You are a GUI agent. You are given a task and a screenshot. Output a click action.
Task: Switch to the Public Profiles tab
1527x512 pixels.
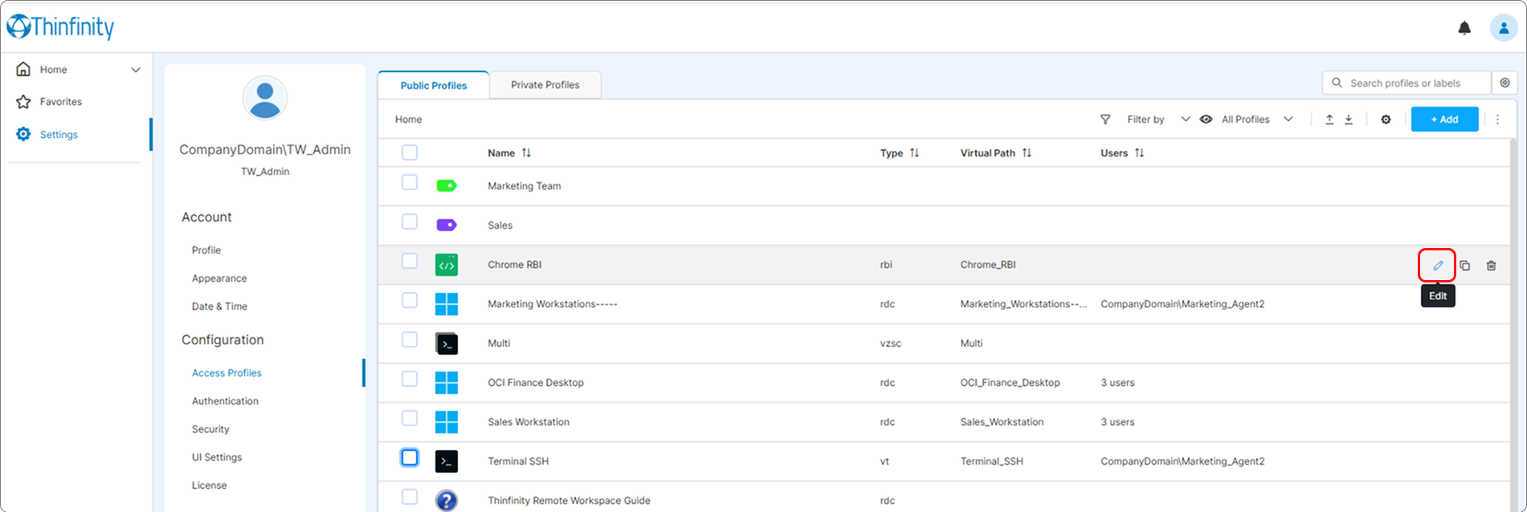point(434,85)
